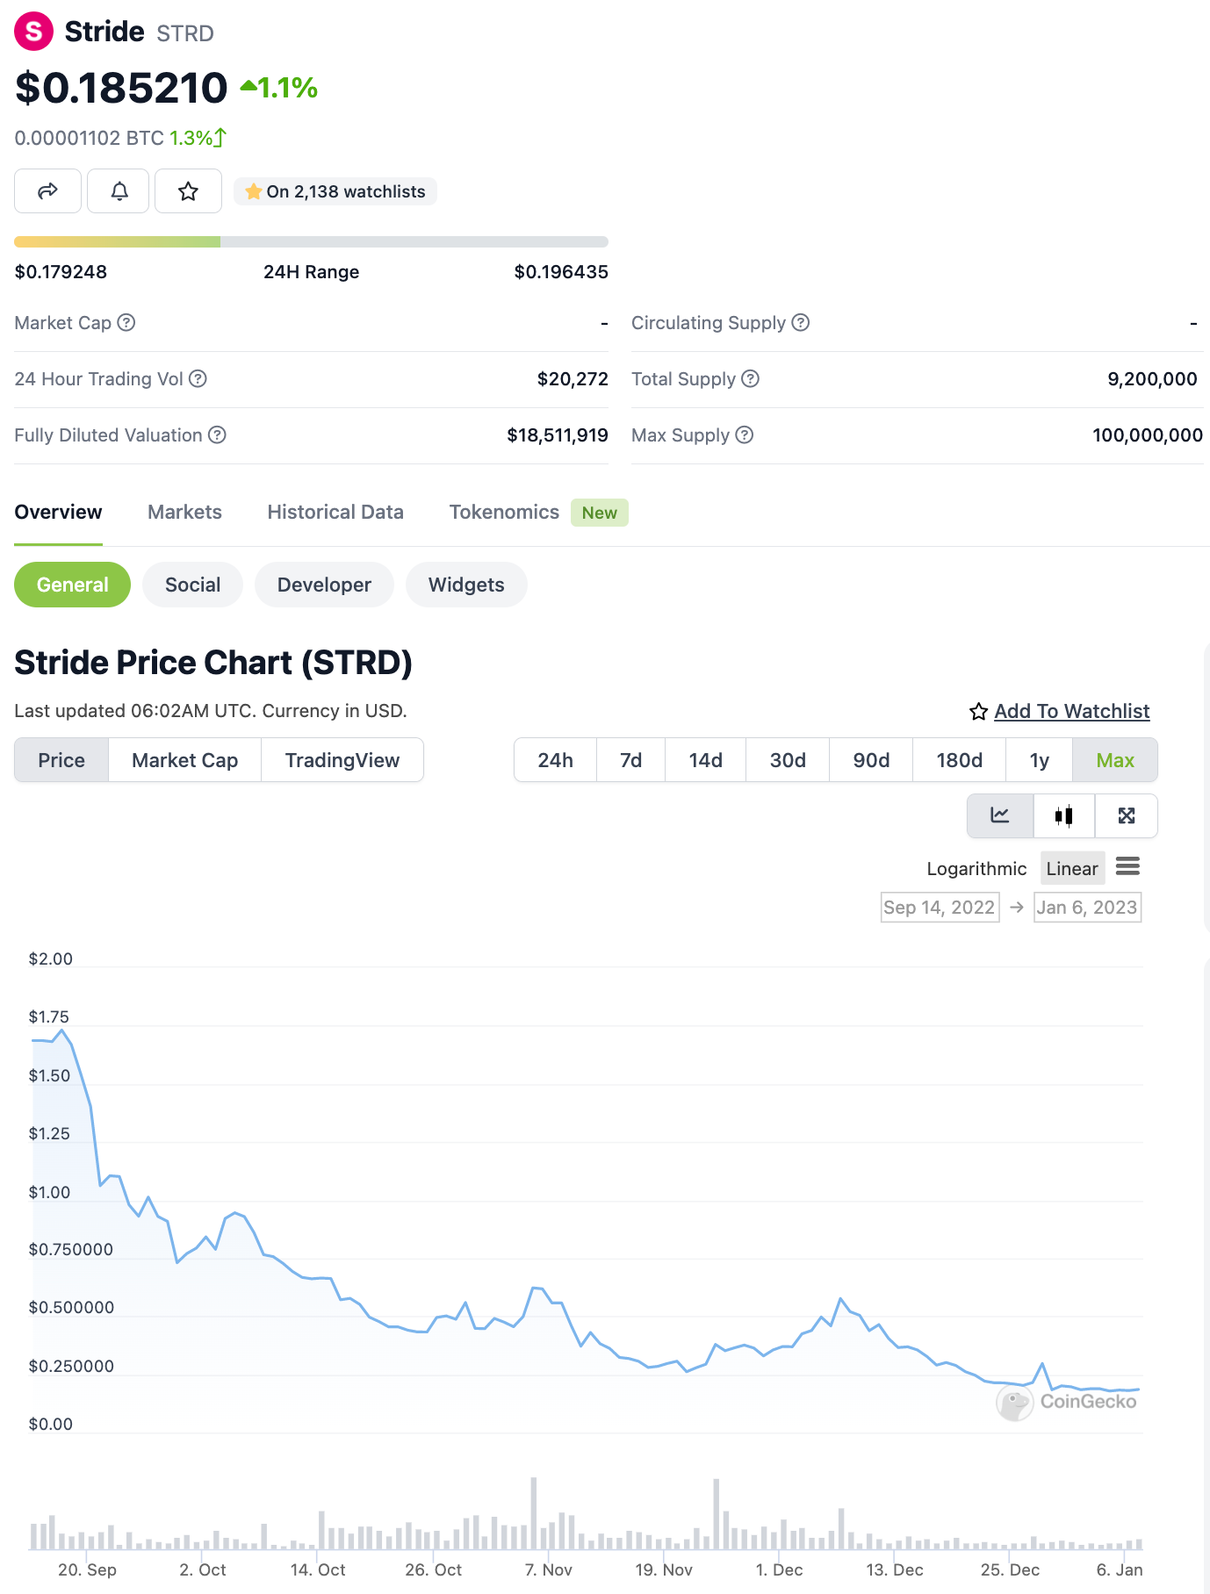Set a price alert with the bell icon
1210x1594 pixels.
click(119, 190)
